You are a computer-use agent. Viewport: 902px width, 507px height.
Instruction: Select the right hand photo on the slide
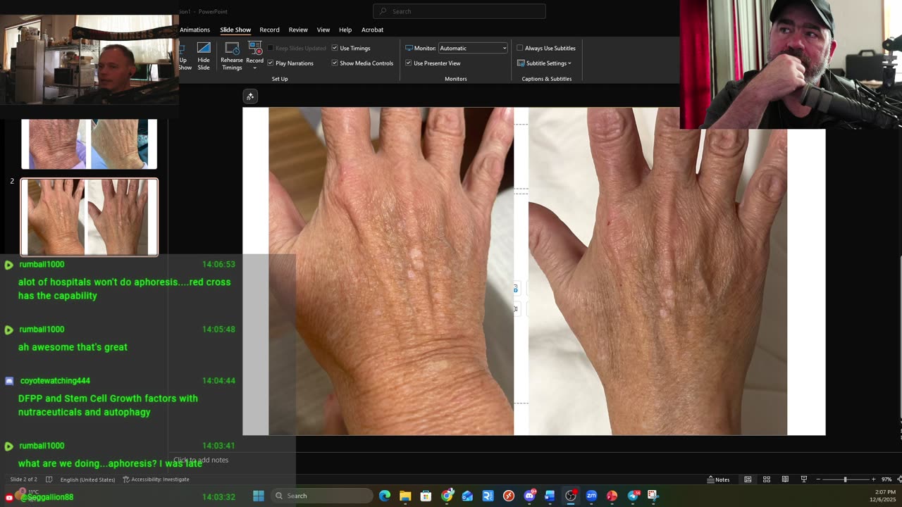[x=657, y=271]
